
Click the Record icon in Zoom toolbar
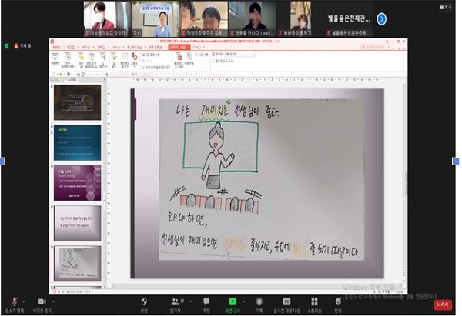click(259, 301)
